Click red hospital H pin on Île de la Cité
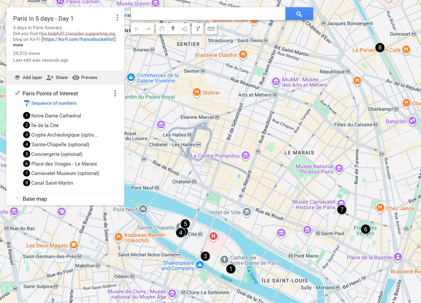421x303 pixels. point(213,236)
